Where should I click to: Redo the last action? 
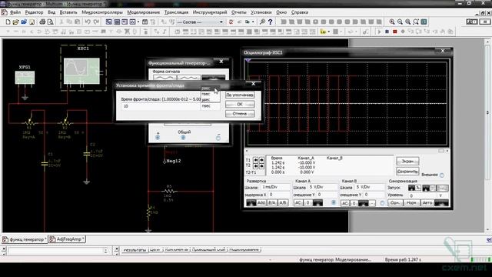point(96,22)
